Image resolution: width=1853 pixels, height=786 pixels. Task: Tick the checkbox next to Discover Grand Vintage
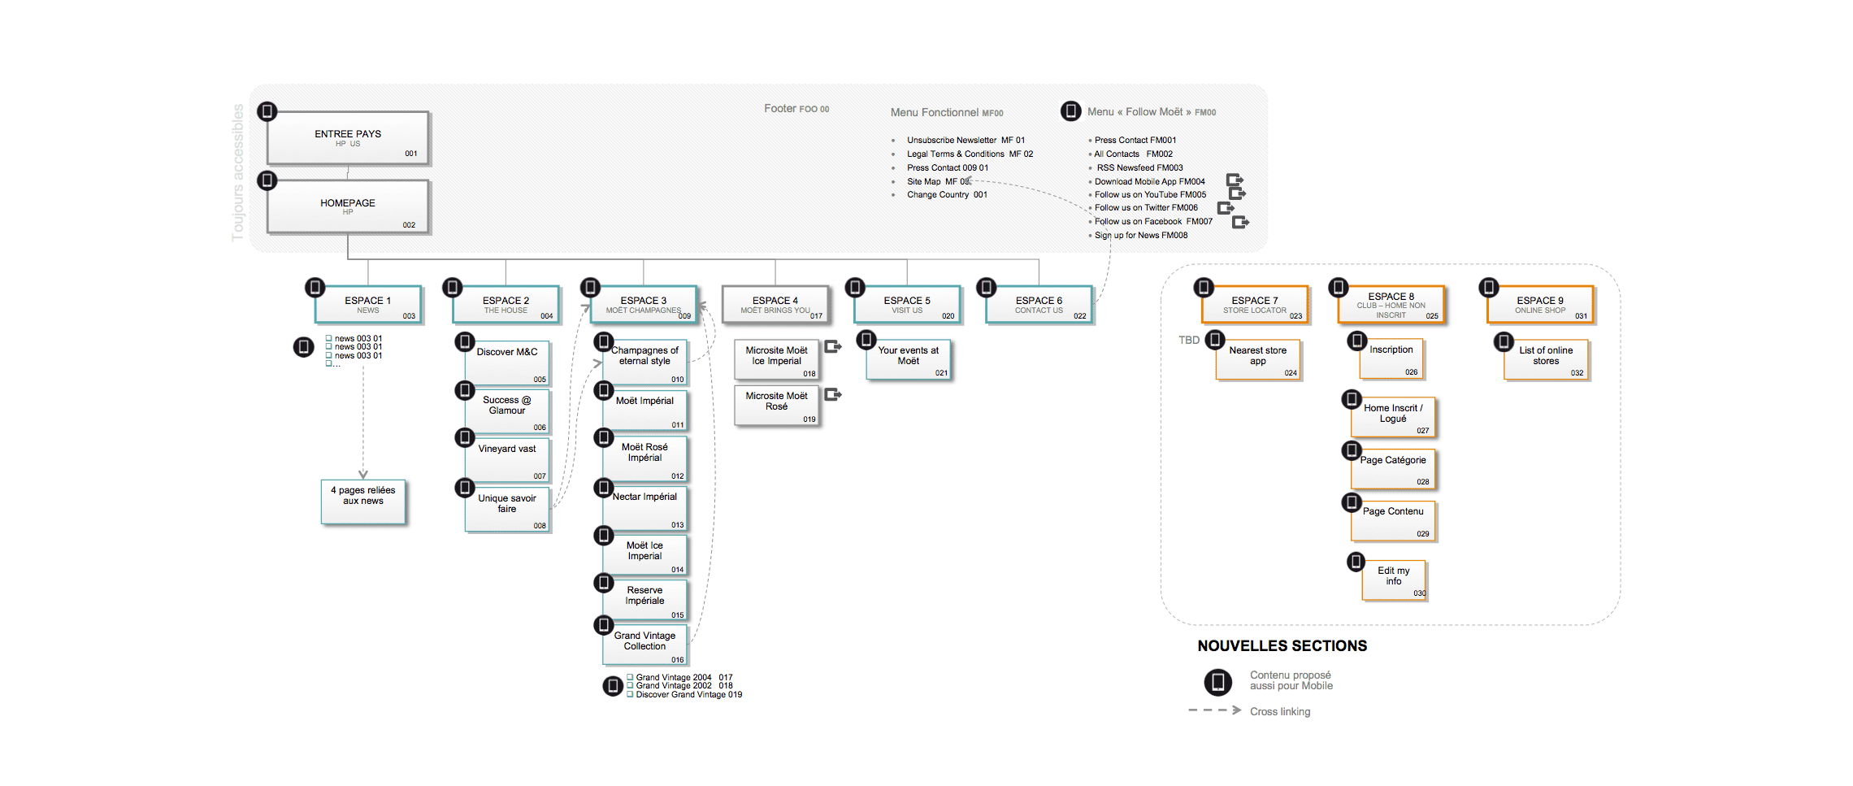coord(630,694)
